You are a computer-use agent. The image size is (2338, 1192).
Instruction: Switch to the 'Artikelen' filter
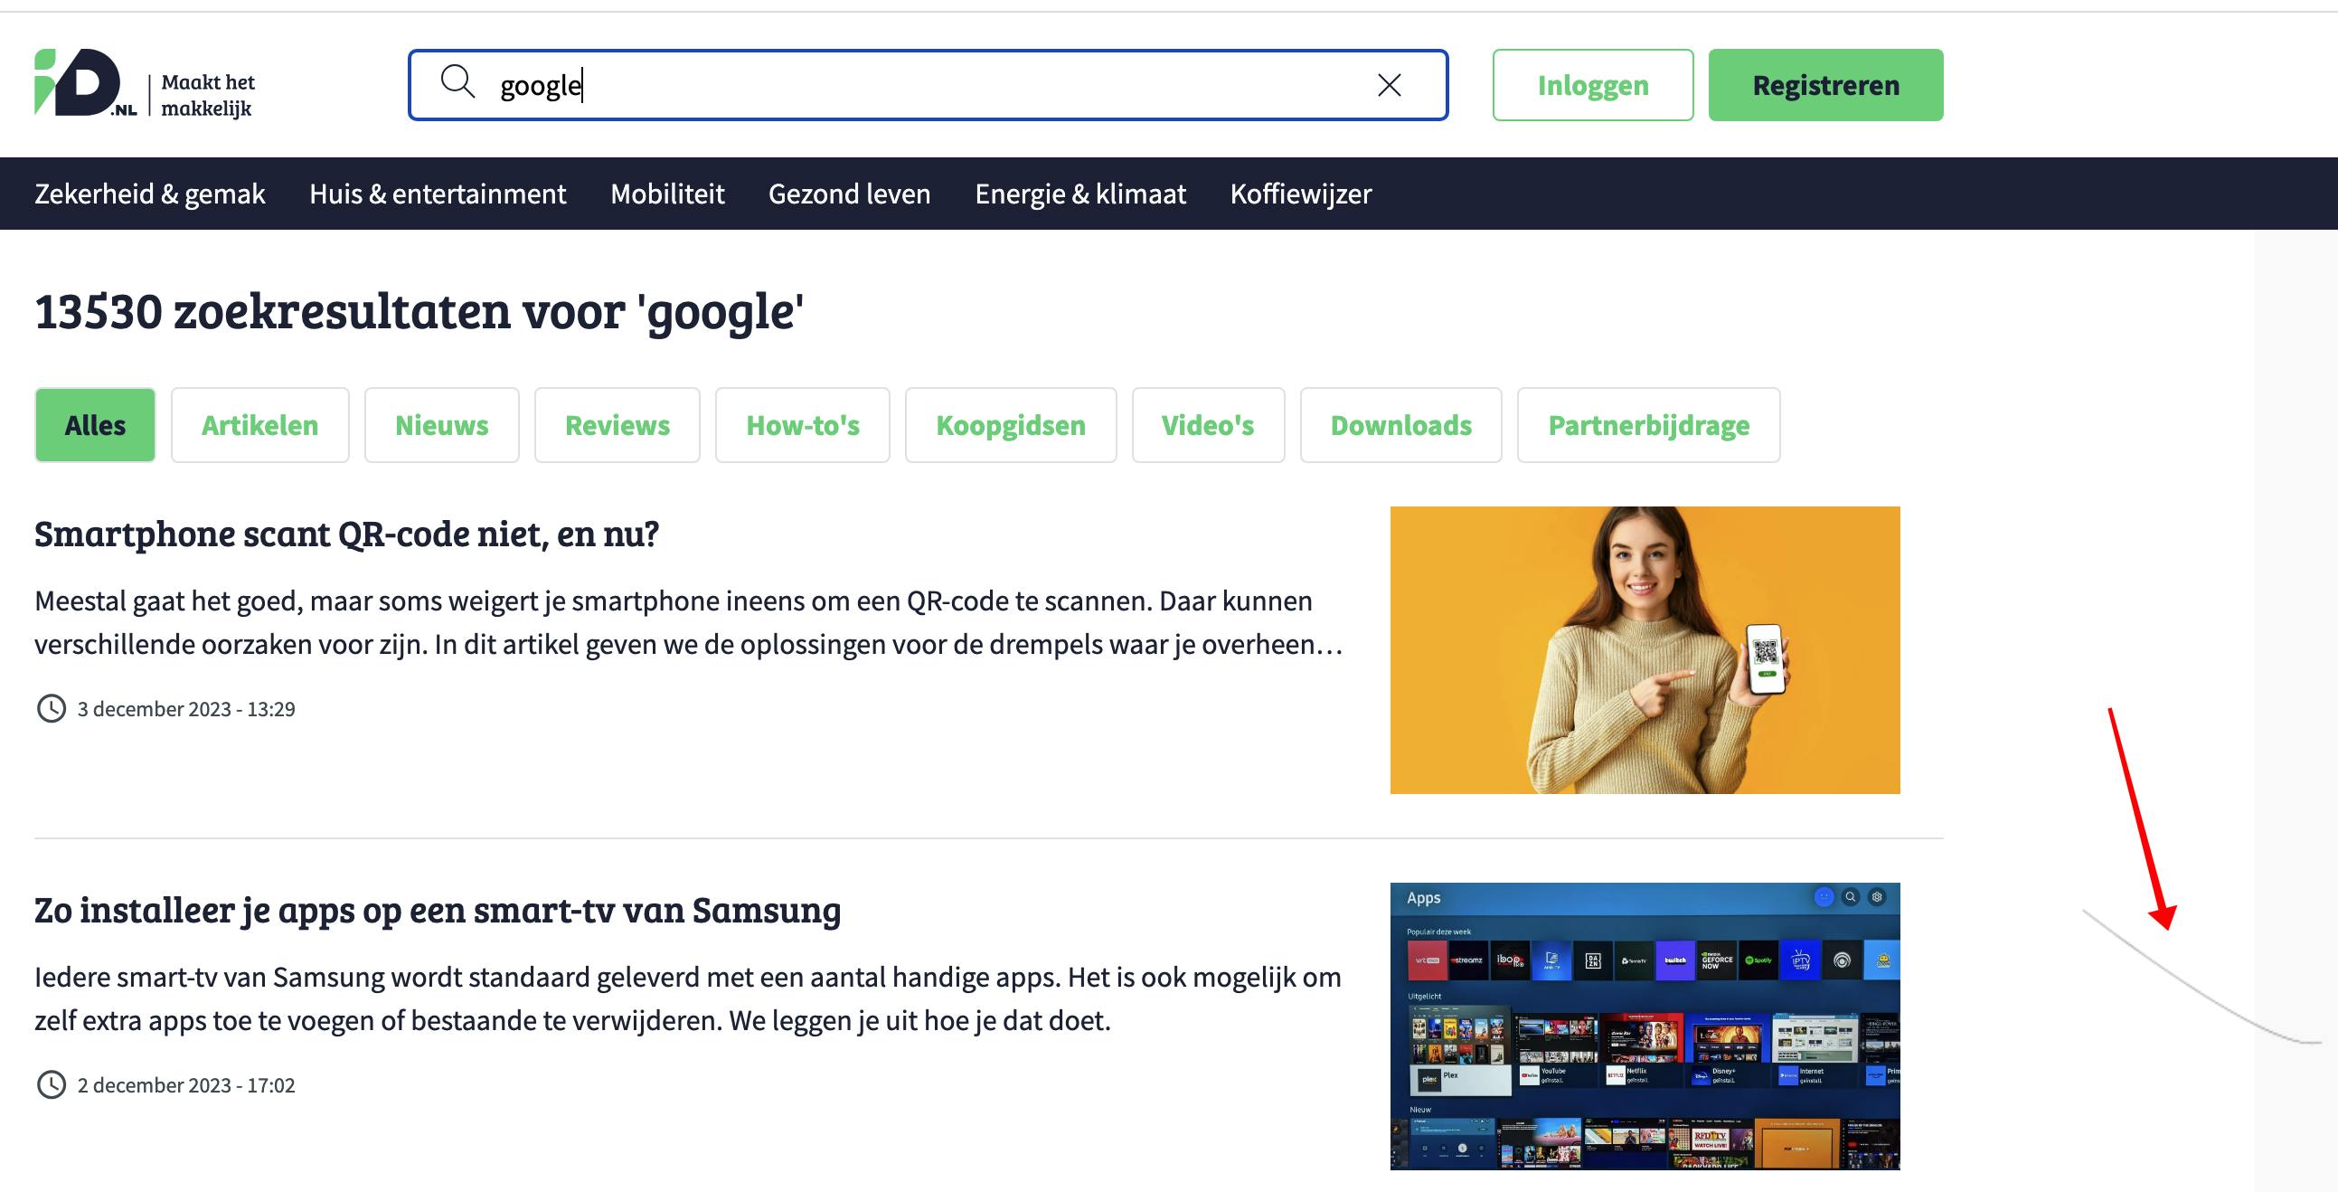[x=259, y=424]
